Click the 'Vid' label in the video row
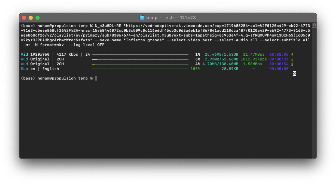The height and width of the screenshot is (184, 336). click(24, 54)
